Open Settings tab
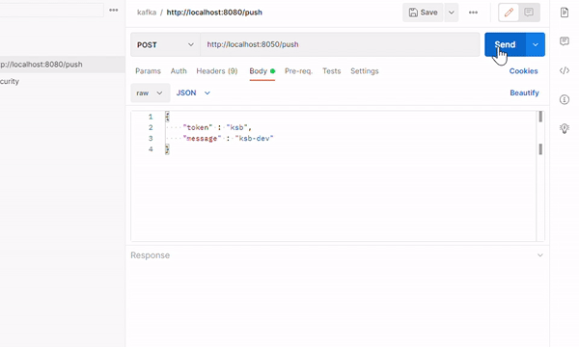The height and width of the screenshot is (347, 579). [365, 71]
